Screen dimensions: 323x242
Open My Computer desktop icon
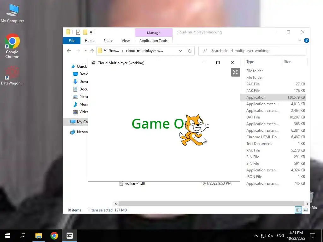[x=12, y=13]
